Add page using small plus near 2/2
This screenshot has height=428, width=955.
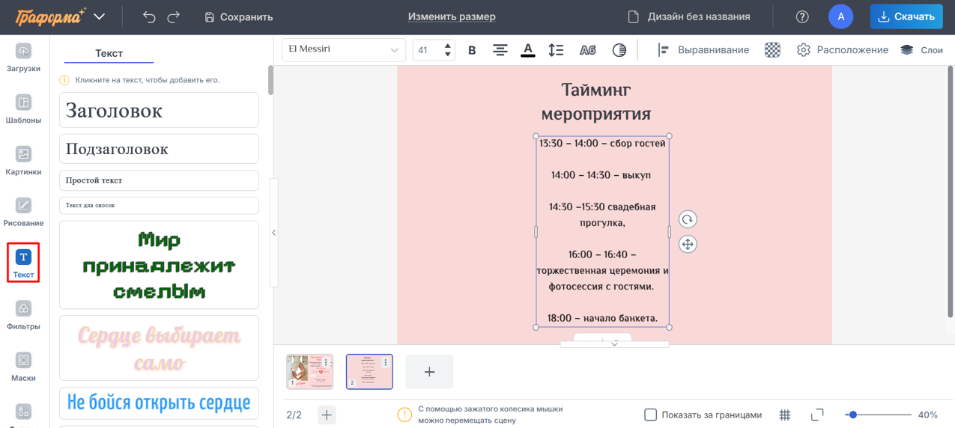pos(327,415)
